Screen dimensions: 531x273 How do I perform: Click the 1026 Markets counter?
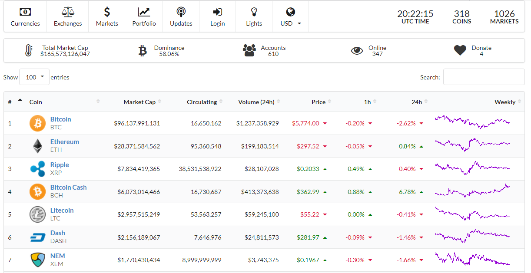(x=504, y=17)
